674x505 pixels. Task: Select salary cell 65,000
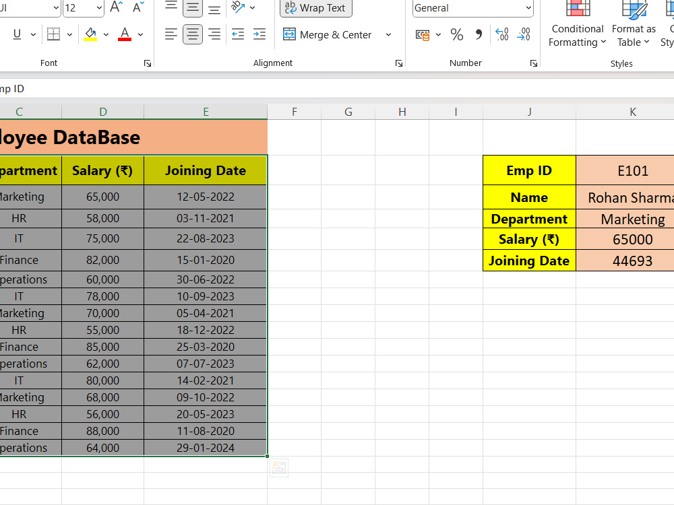point(102,197)
